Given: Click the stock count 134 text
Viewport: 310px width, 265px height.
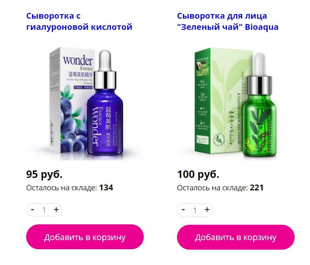Looking at the screenshot, I should tap(106, 187).
